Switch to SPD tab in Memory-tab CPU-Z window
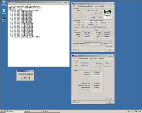 (96, 58)
